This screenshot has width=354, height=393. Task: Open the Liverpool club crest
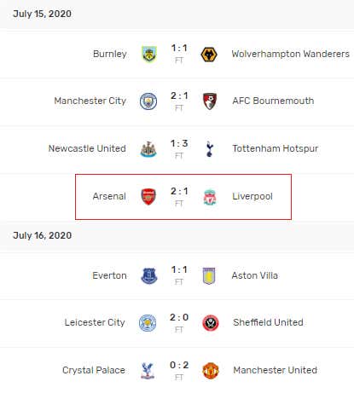[x=210, y=198]
